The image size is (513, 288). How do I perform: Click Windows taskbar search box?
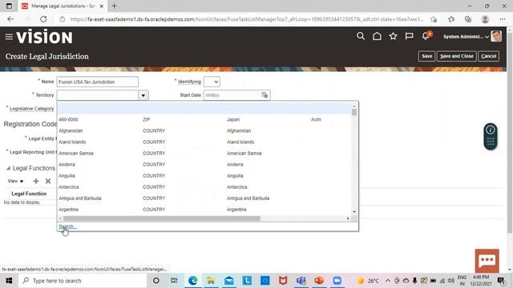(83, 281)
